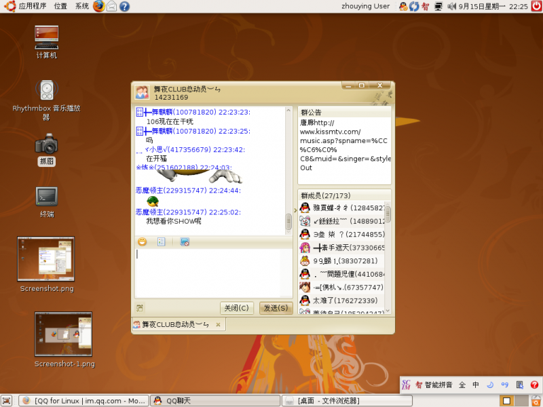The height and width of the screenshot is (407, 543).
Task: Open the Screenshot-1.png thumbnail on desktop
Action: click(x=63, y=334)
